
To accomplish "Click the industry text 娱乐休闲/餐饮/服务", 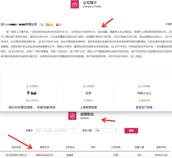I will coord(21,107).
